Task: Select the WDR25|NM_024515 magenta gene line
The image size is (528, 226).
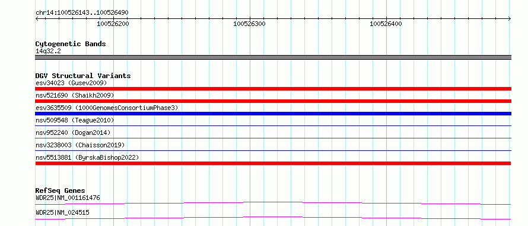Action: (273, 218)
